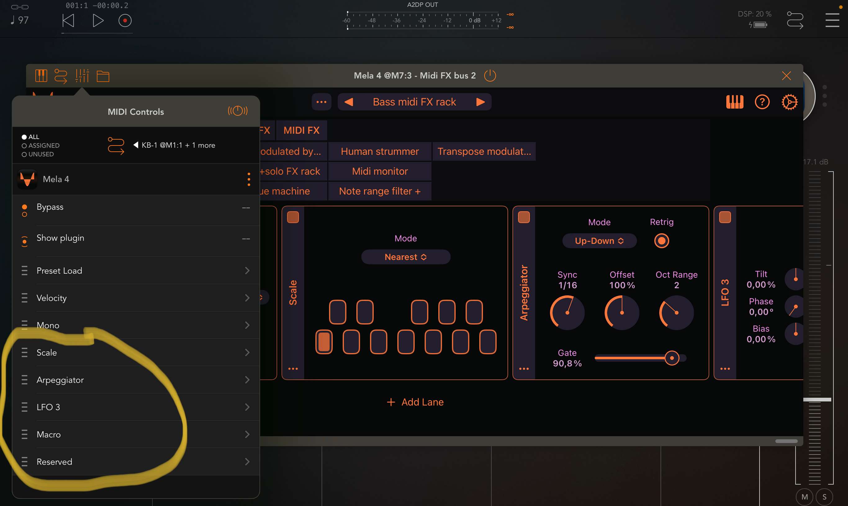This screenshot has height=506, width=848.
Task: Toggle MIDI learn icon in MIDI Controls
Action: point(238,111)
